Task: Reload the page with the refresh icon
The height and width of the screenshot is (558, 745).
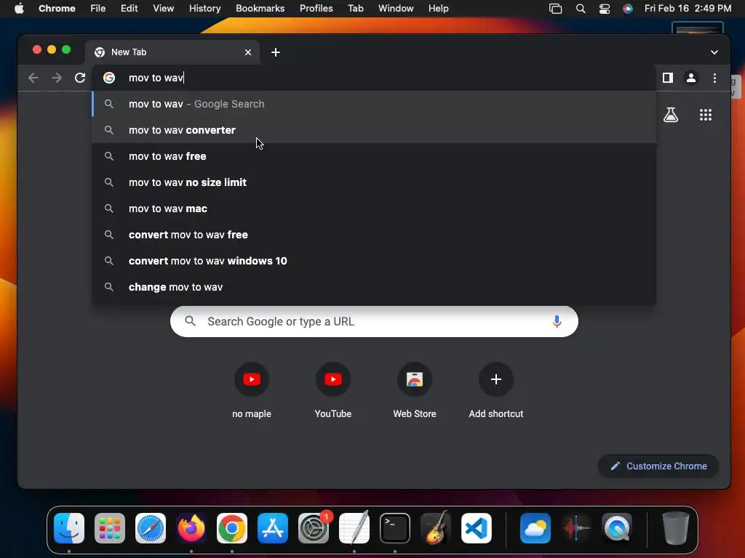Action: (80, 78)
